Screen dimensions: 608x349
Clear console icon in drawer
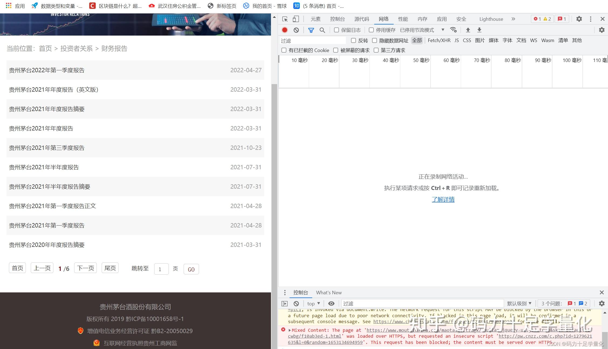tap(296, 303)
